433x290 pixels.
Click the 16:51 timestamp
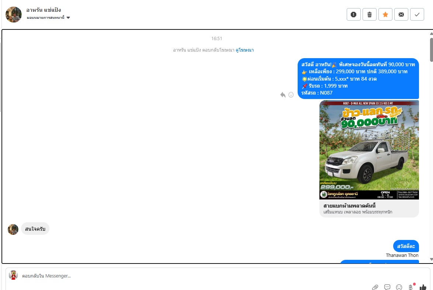click(216, 39)
